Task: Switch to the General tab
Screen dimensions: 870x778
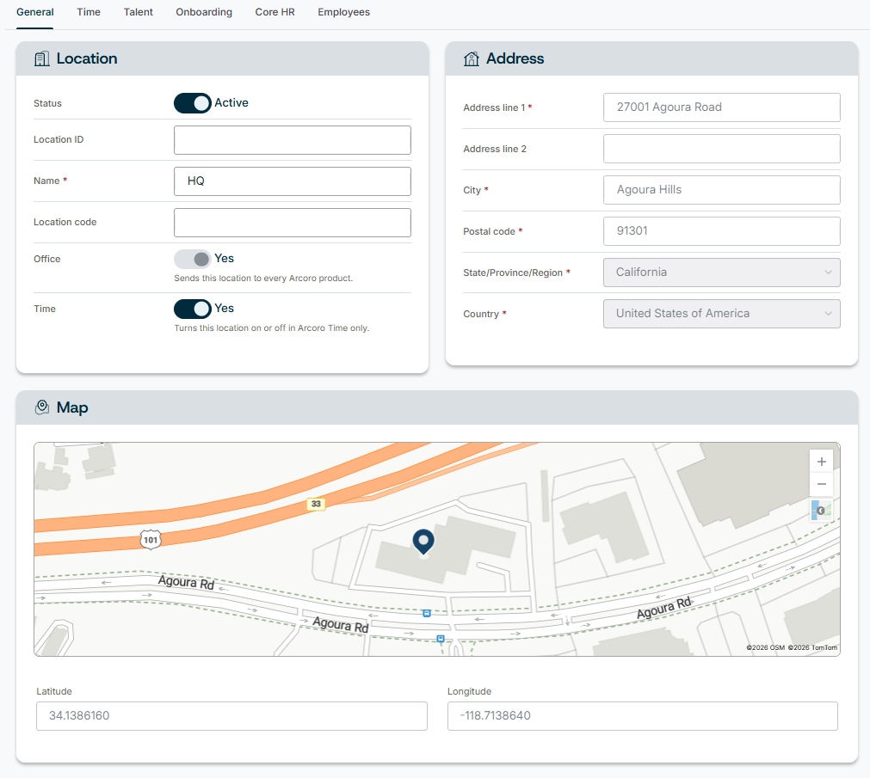Action: pos(35,12)
